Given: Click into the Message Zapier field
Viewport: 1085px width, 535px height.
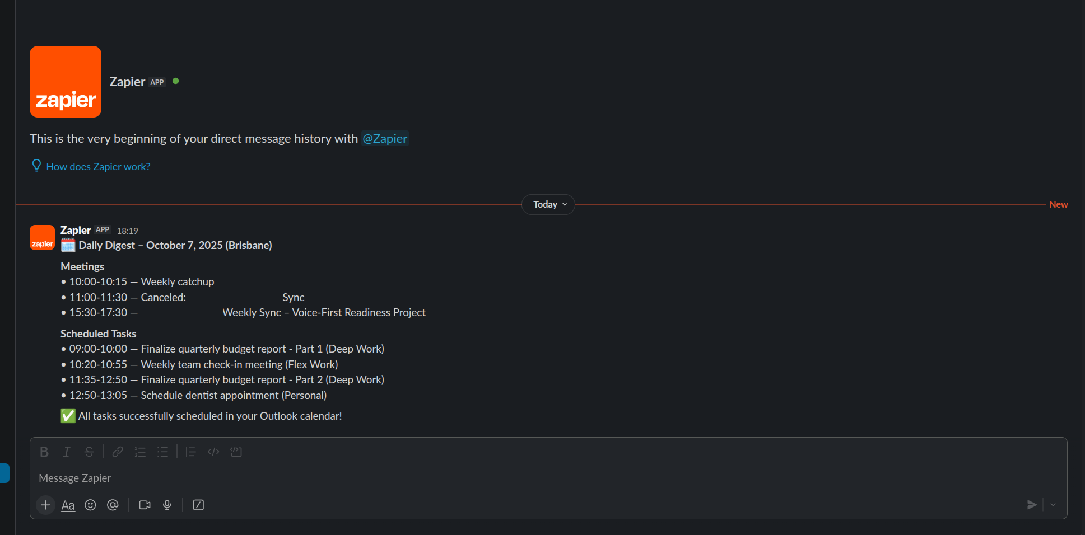Looking at the screenshot, I should tap(504, 478).
